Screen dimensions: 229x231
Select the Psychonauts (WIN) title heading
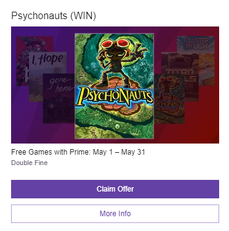(54, 16)
